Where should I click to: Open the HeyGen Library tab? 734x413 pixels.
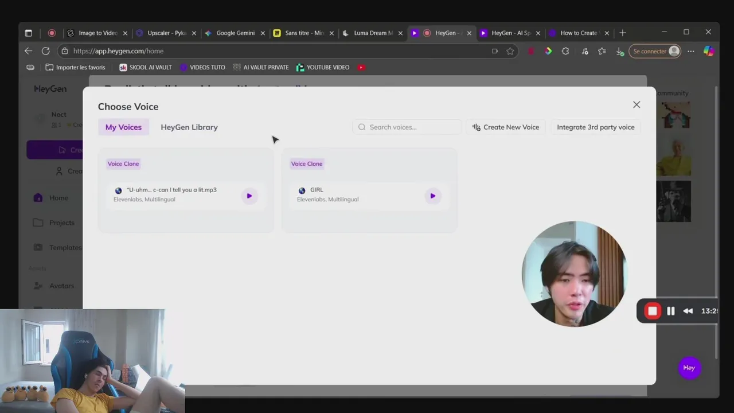pyautogui.click(x=189, y=127)
